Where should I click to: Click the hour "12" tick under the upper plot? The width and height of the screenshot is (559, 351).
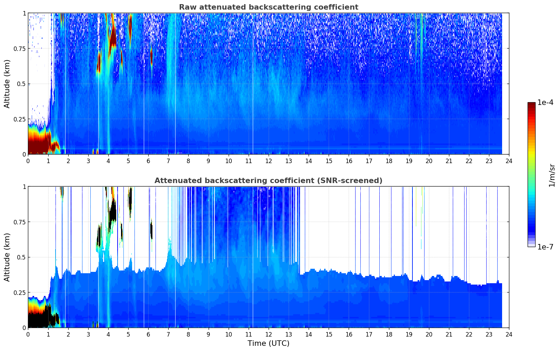(x=269, y=161)
